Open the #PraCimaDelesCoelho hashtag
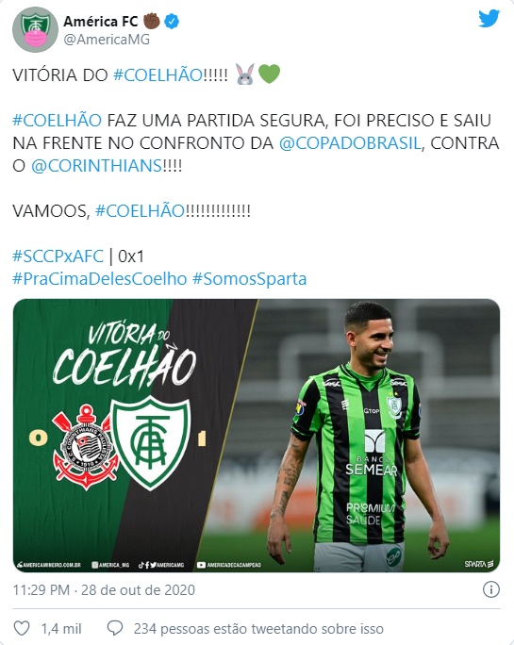Image resolution: width=514 pixels, height=645 pixels. point(100,279)
